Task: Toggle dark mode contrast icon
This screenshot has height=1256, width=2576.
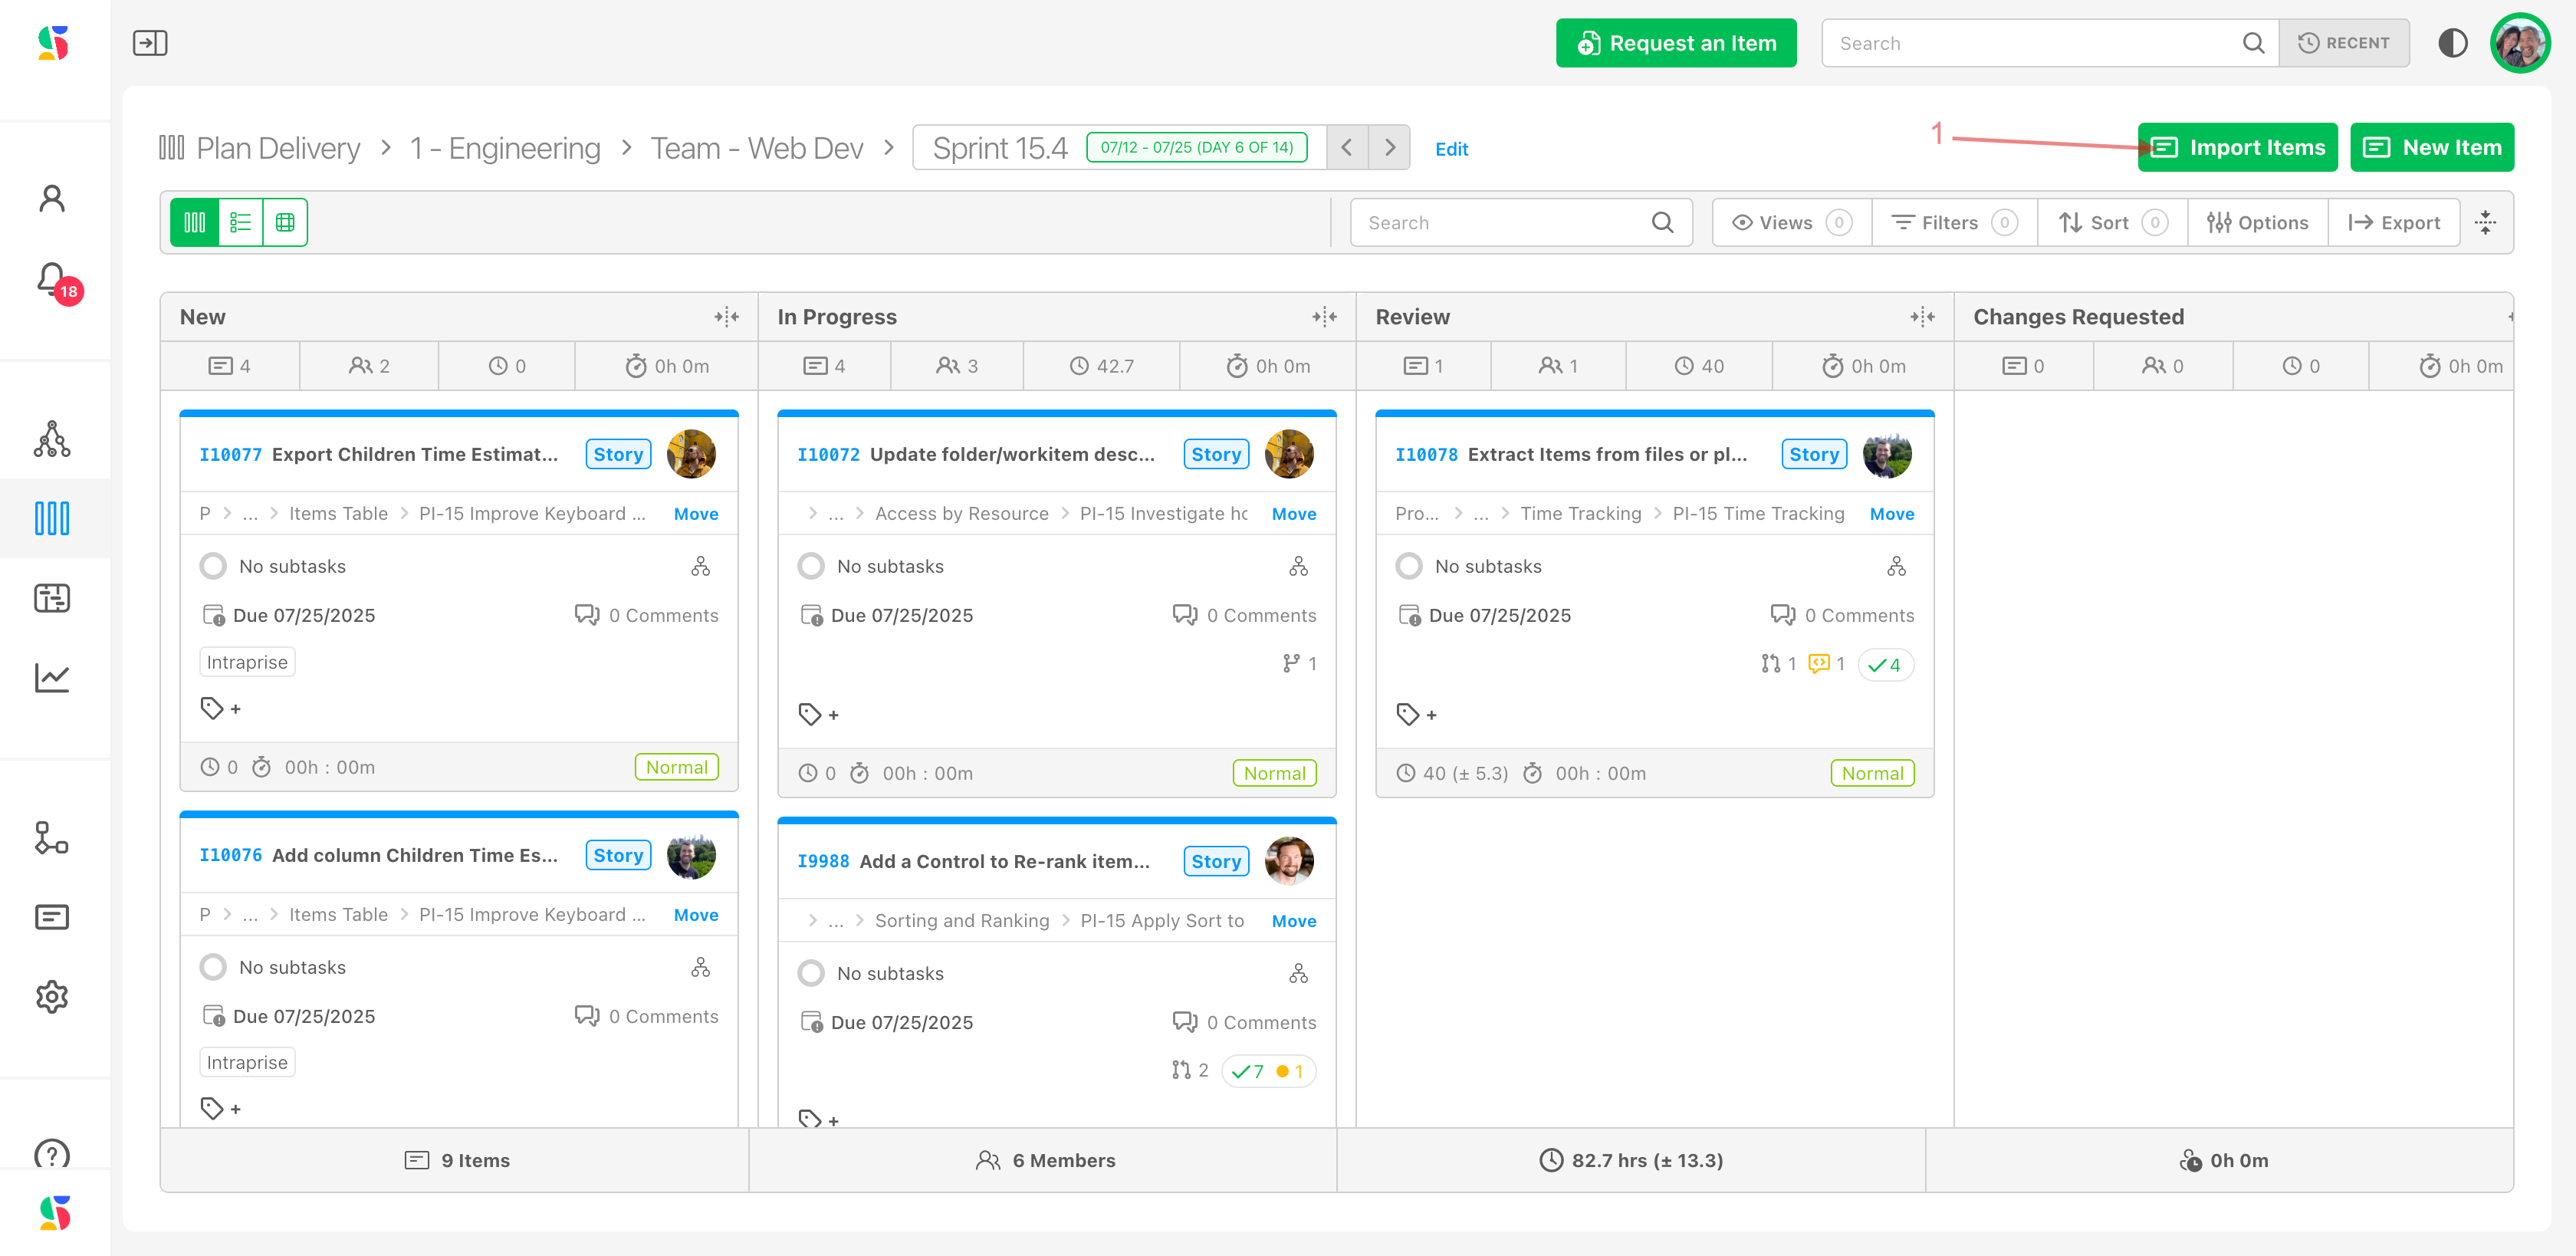Action: click(x=2452, y=43)
